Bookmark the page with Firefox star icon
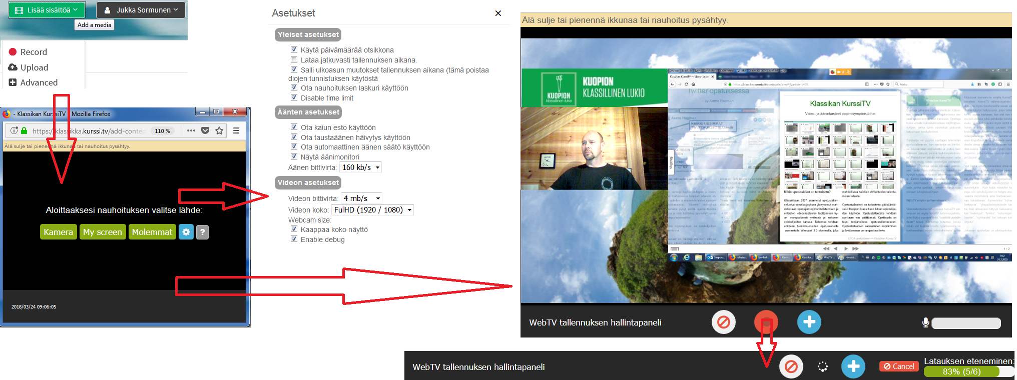 pos(219,130)
